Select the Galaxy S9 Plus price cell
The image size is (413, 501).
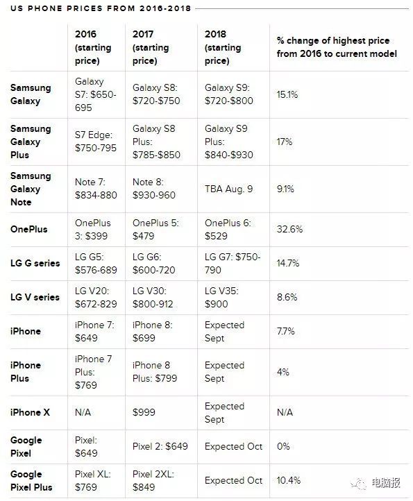(x=229, y=142)
